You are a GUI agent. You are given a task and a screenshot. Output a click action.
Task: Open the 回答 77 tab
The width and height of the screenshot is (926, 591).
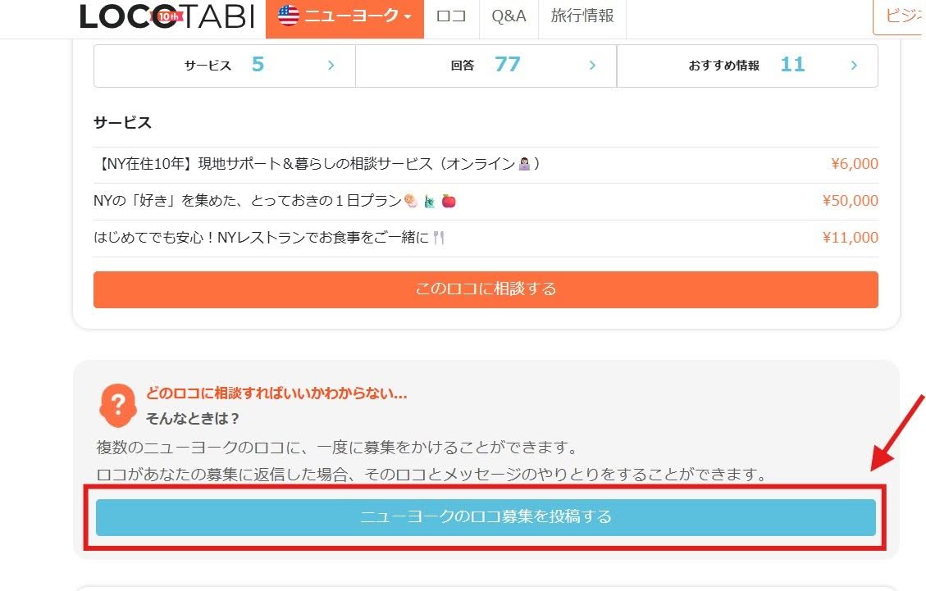(486, 66)
